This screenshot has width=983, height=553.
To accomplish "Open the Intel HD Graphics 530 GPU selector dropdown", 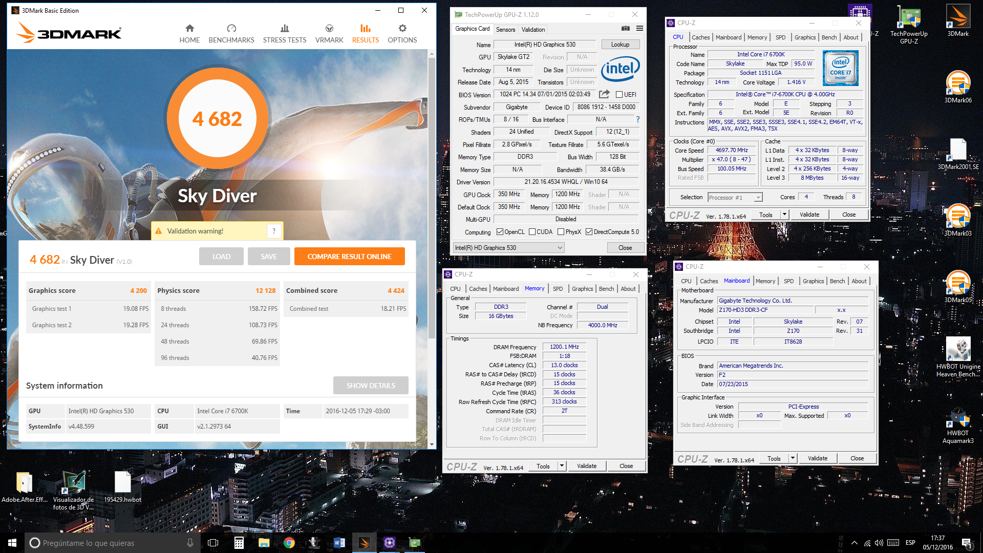I will point(509,248).
